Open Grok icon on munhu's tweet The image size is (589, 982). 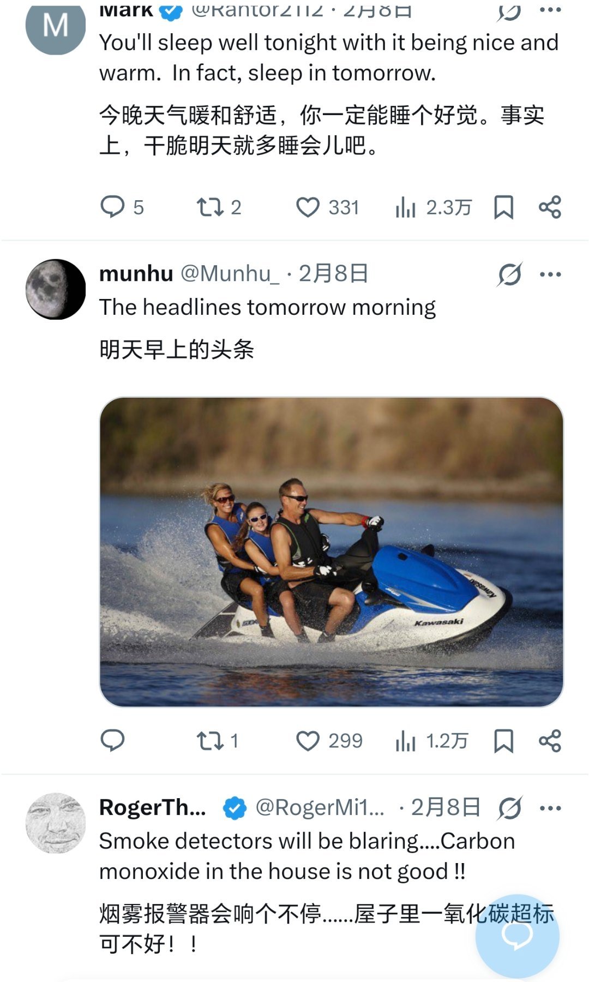click(x=509, y=274)
